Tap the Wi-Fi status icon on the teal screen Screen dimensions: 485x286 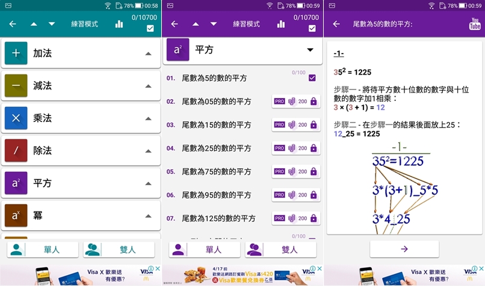click(108, 5)
